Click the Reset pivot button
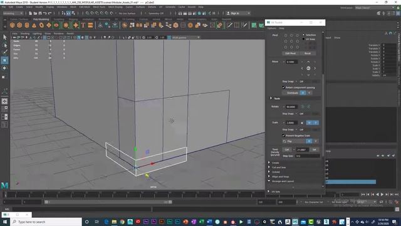The width and height of the screenshot is (401, 226). coord(308,53)
